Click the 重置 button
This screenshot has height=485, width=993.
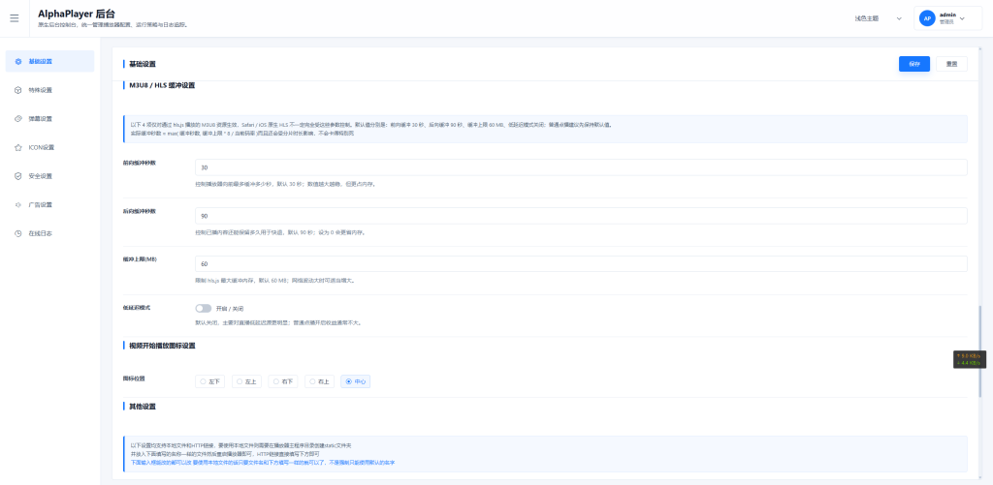pyautogui.click(x=951, y=64)
